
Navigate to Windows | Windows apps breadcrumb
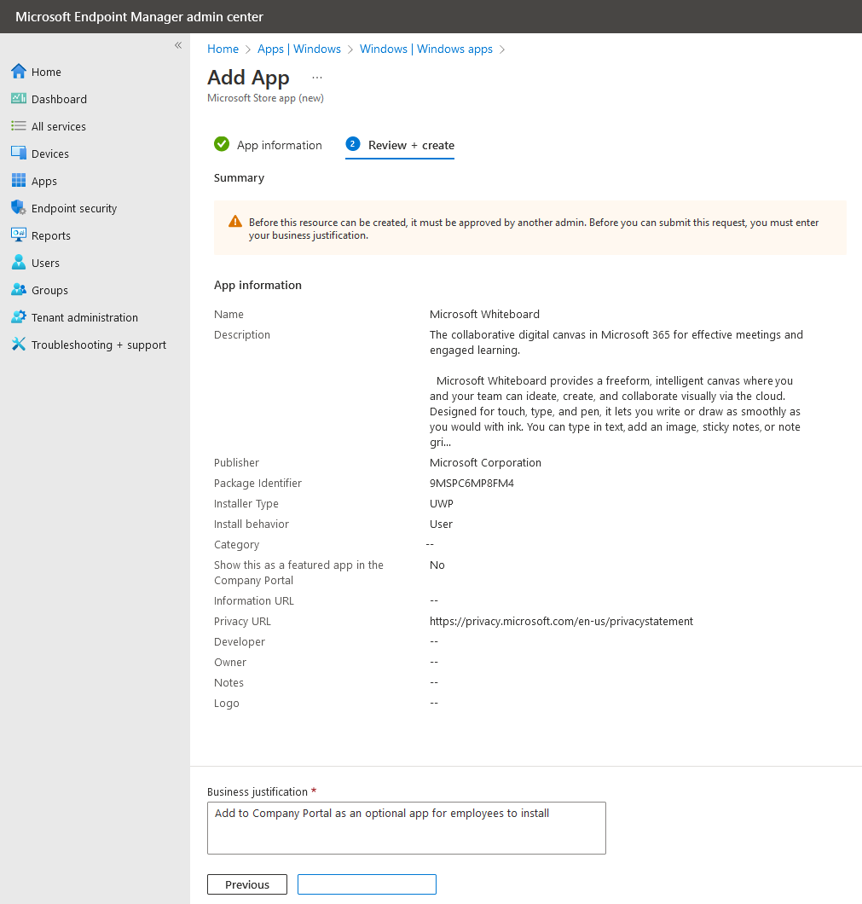[425, 49]
